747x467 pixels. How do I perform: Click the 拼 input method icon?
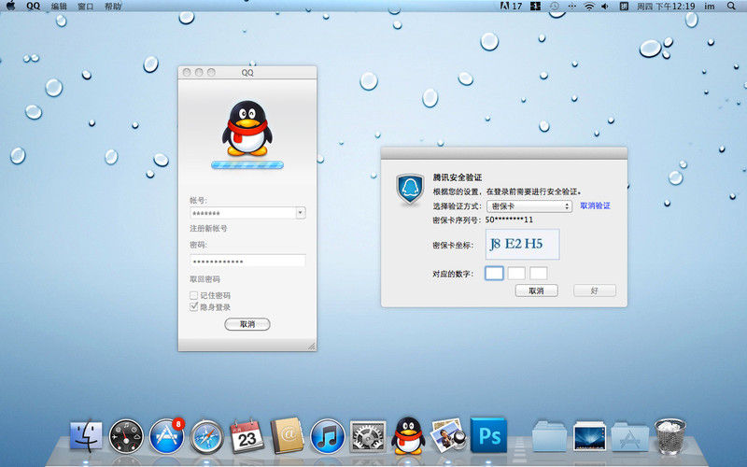624,7
